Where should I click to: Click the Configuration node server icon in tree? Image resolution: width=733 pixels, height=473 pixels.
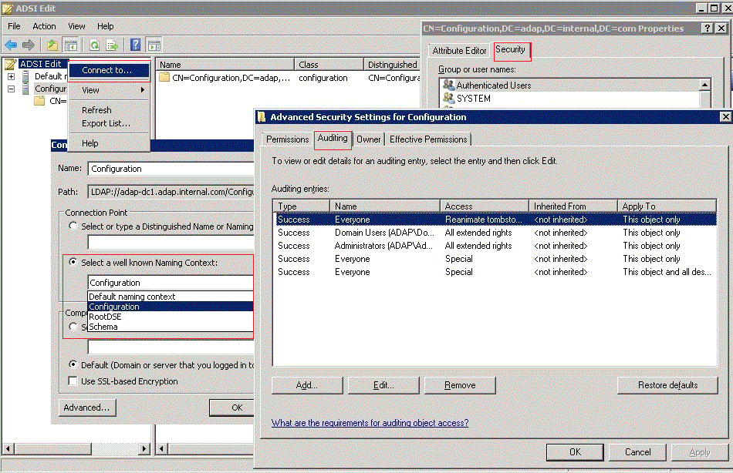(25, 89)
